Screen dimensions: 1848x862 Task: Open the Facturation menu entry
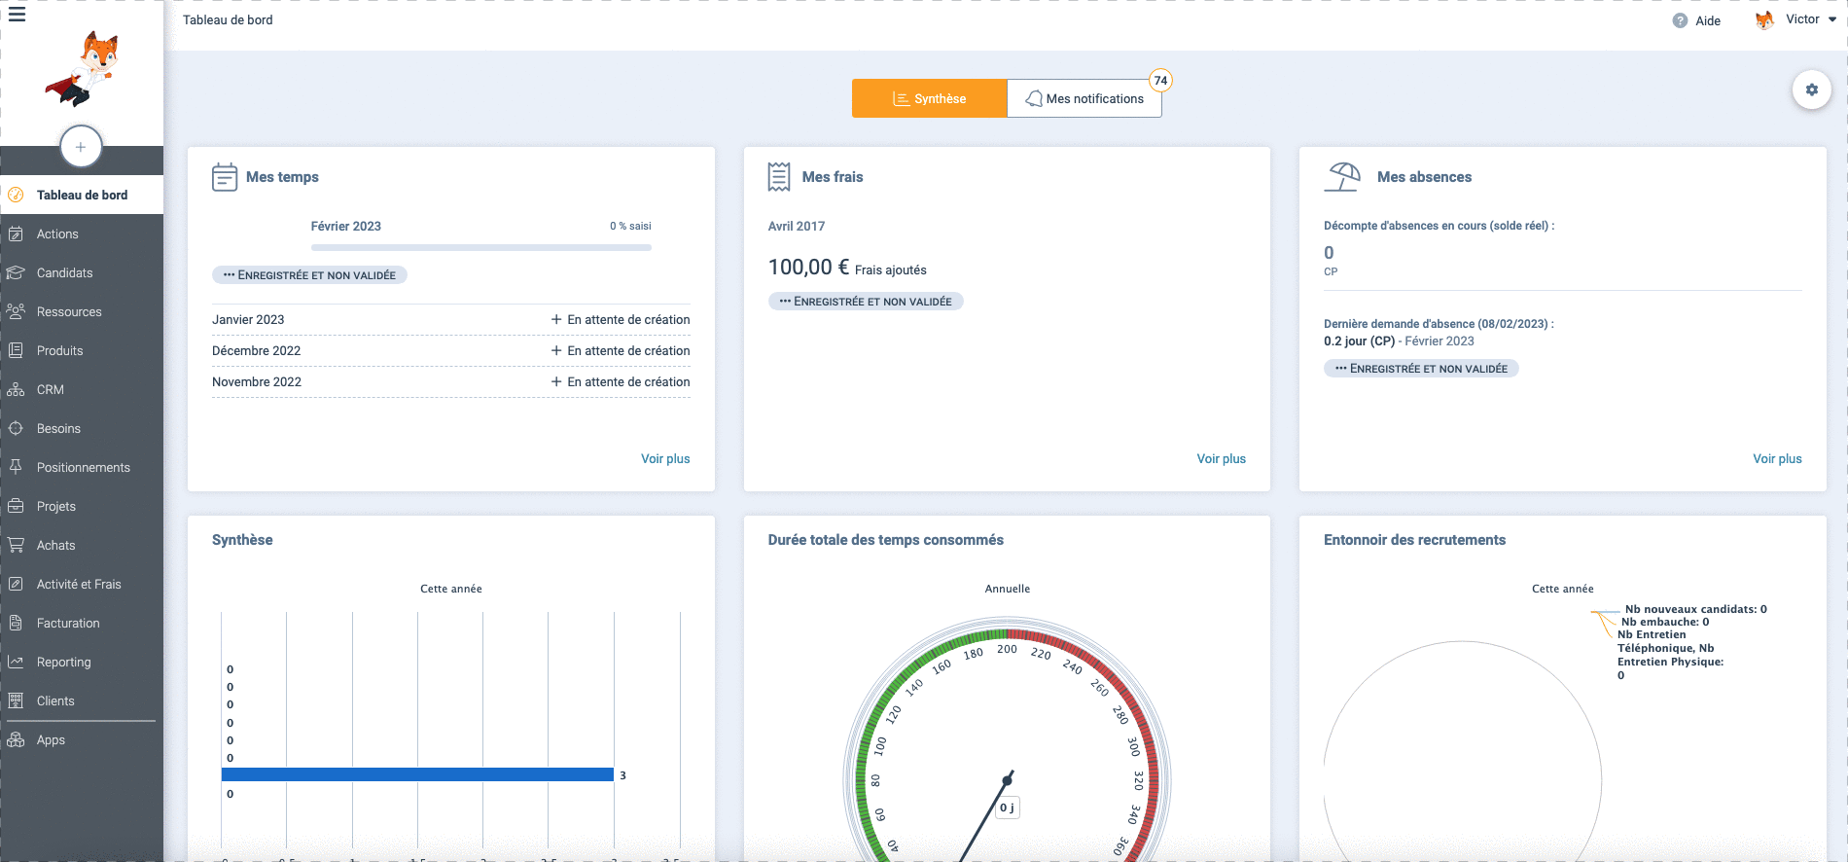click(x=82, y=623)
